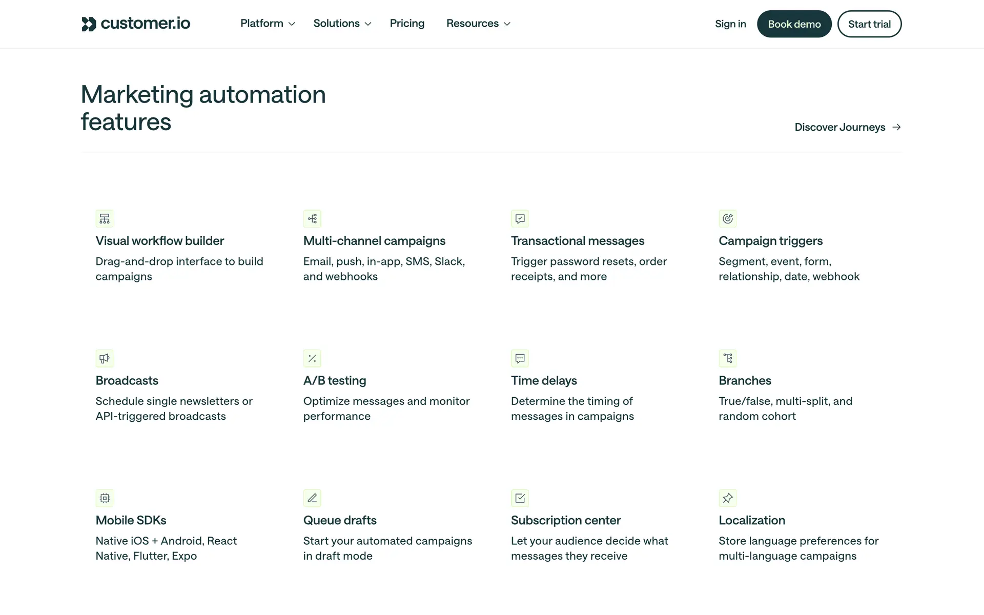Click the Visual workflow builder icon
This screenshot has width=984, height=615.
(x=105, y=219)
